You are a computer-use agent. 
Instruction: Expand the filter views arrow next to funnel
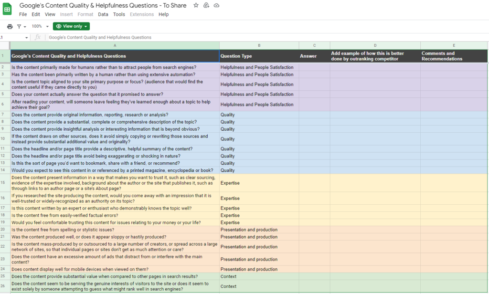coord(25,27)
